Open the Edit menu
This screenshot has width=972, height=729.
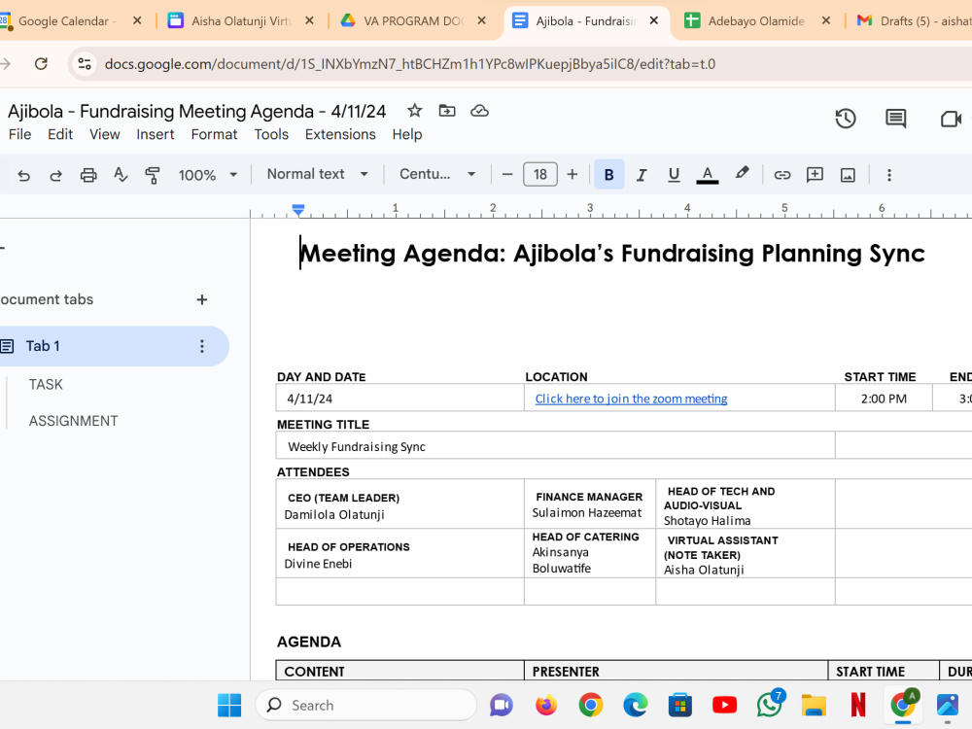pyautogui.click(x=60, y=134)
